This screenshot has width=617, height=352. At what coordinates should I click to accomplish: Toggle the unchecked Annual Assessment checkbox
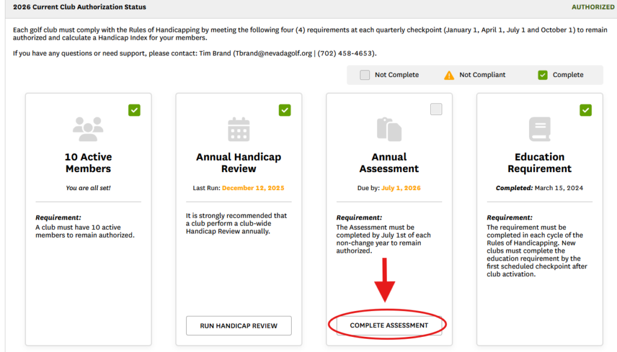[x=436, y=110]
